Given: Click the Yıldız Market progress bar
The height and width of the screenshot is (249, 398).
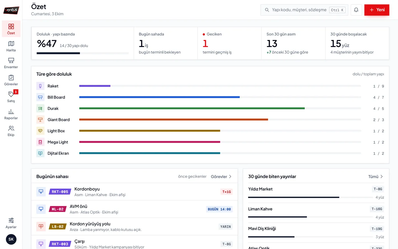Looking at the screenshot, I should (311, 197).
